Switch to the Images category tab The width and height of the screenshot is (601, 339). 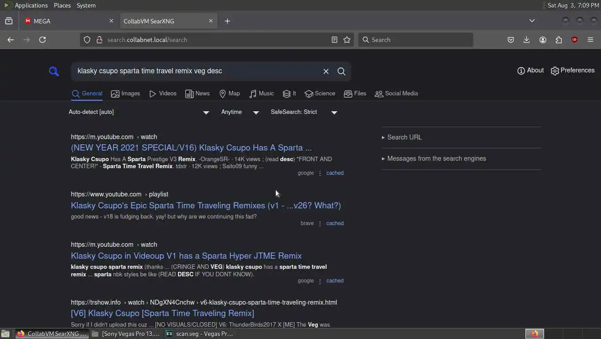126,94
